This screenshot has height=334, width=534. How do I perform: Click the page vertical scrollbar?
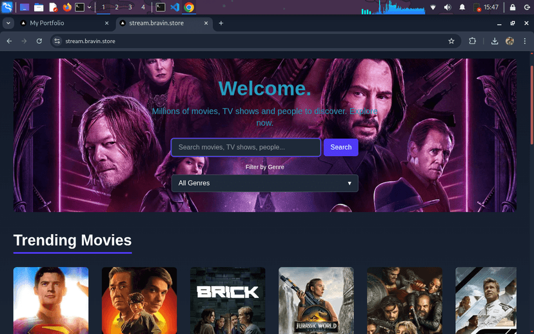531,105
